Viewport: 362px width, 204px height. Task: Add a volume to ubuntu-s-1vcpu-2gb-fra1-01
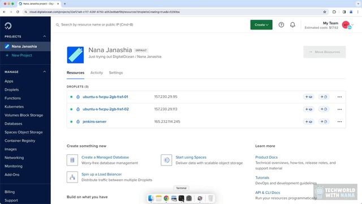309,97
